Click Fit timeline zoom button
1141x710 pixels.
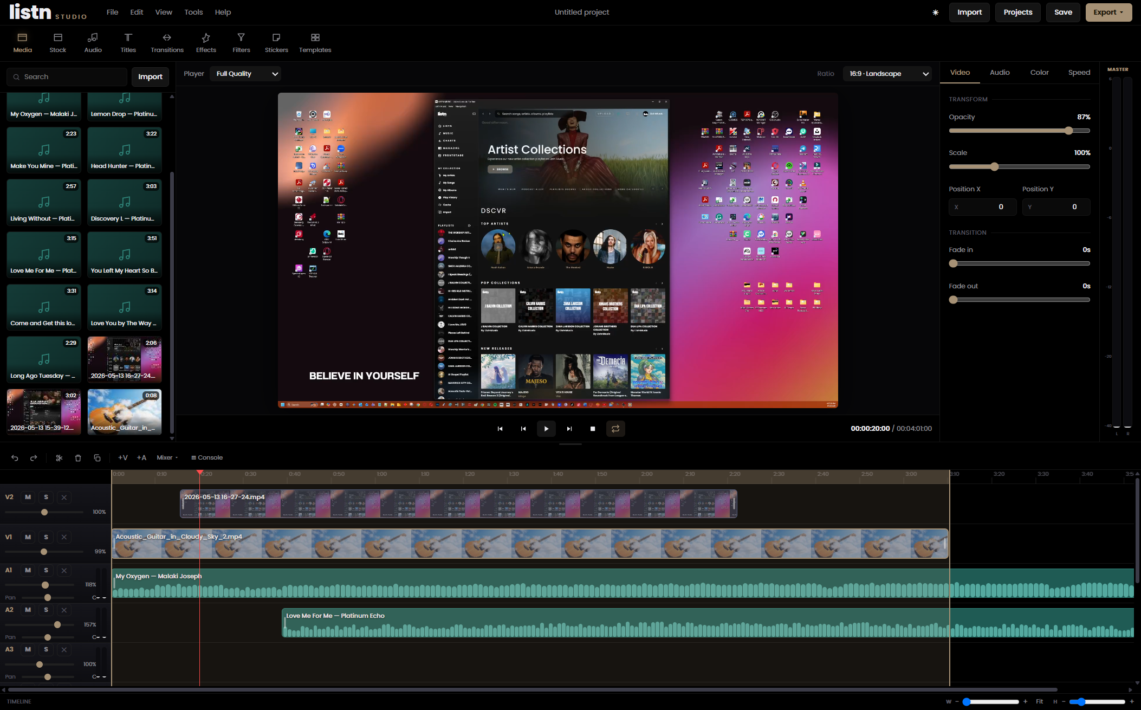1039,701
